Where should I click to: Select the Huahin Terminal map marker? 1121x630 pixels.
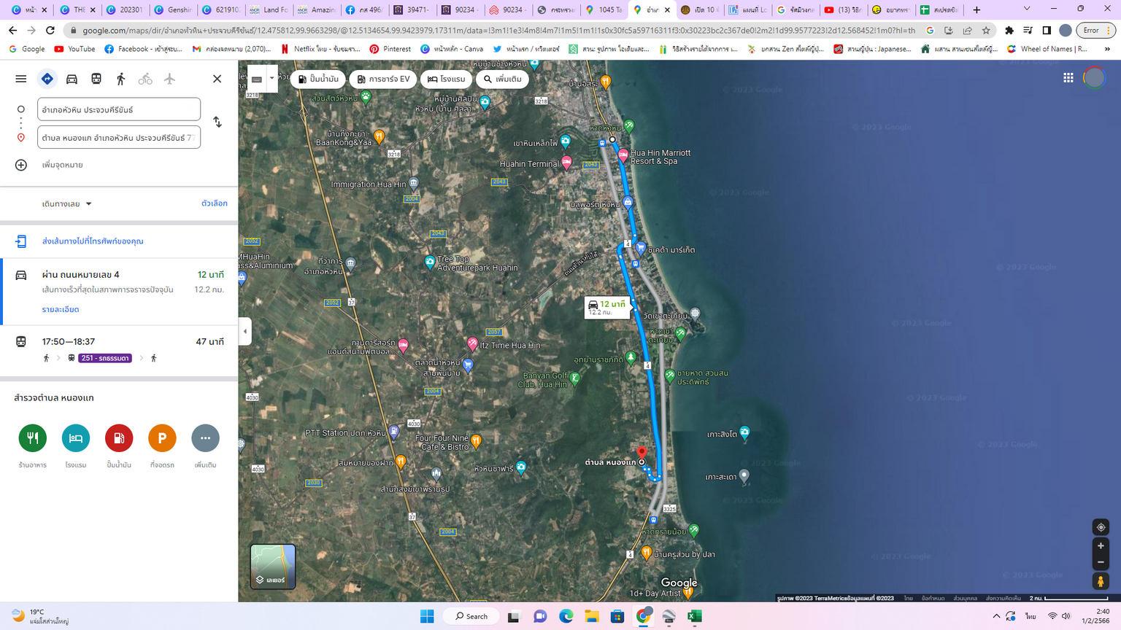click(566, 163)
